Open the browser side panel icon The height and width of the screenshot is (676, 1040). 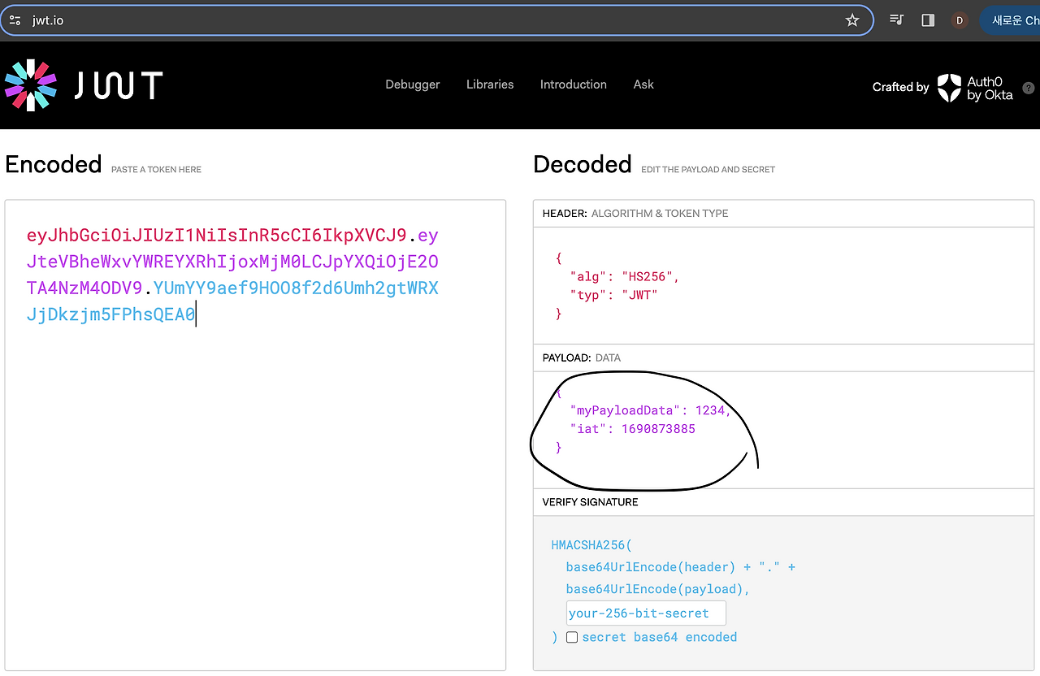927,19
